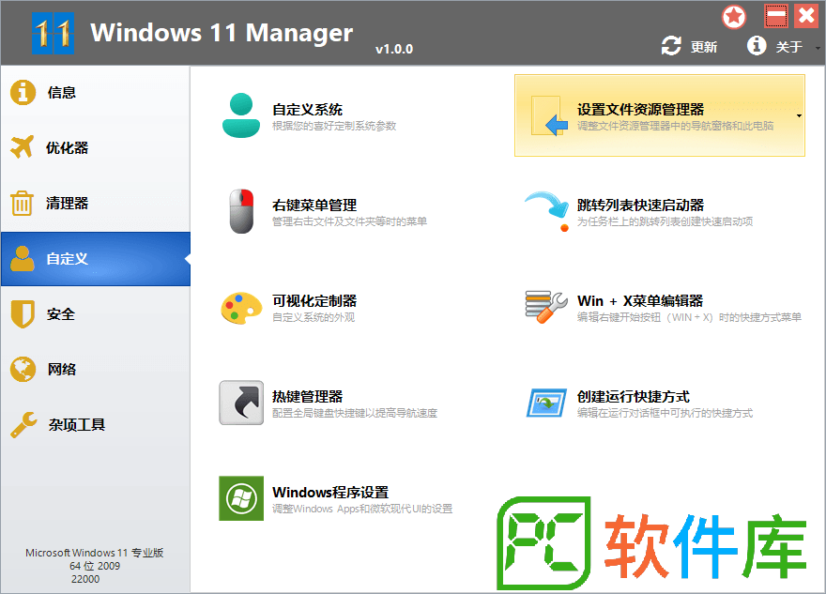Click the Microsoft Windows 11 专业版 text

pos(94,553)
